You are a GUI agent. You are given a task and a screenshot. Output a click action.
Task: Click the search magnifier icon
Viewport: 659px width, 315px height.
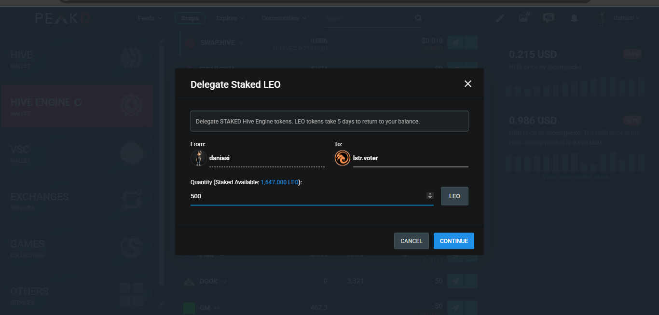pyautogui.click(x=418, y=18)
